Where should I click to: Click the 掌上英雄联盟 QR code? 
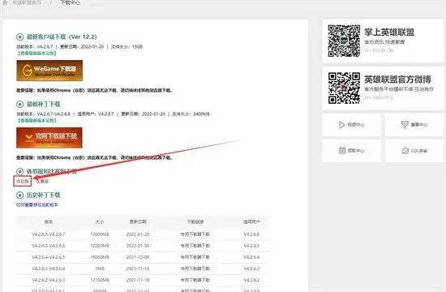pyautogui.click(x=344, y=41)
